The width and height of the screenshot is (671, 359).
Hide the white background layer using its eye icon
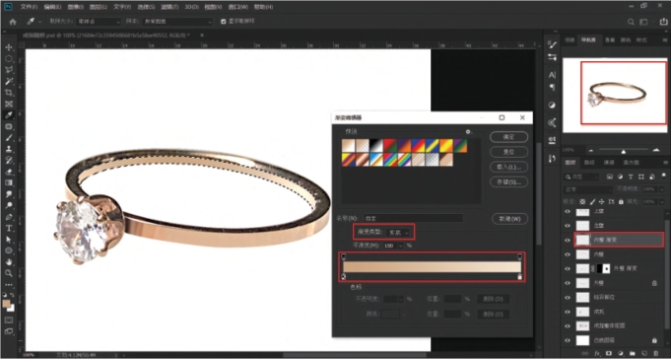[x=568, y=340]
